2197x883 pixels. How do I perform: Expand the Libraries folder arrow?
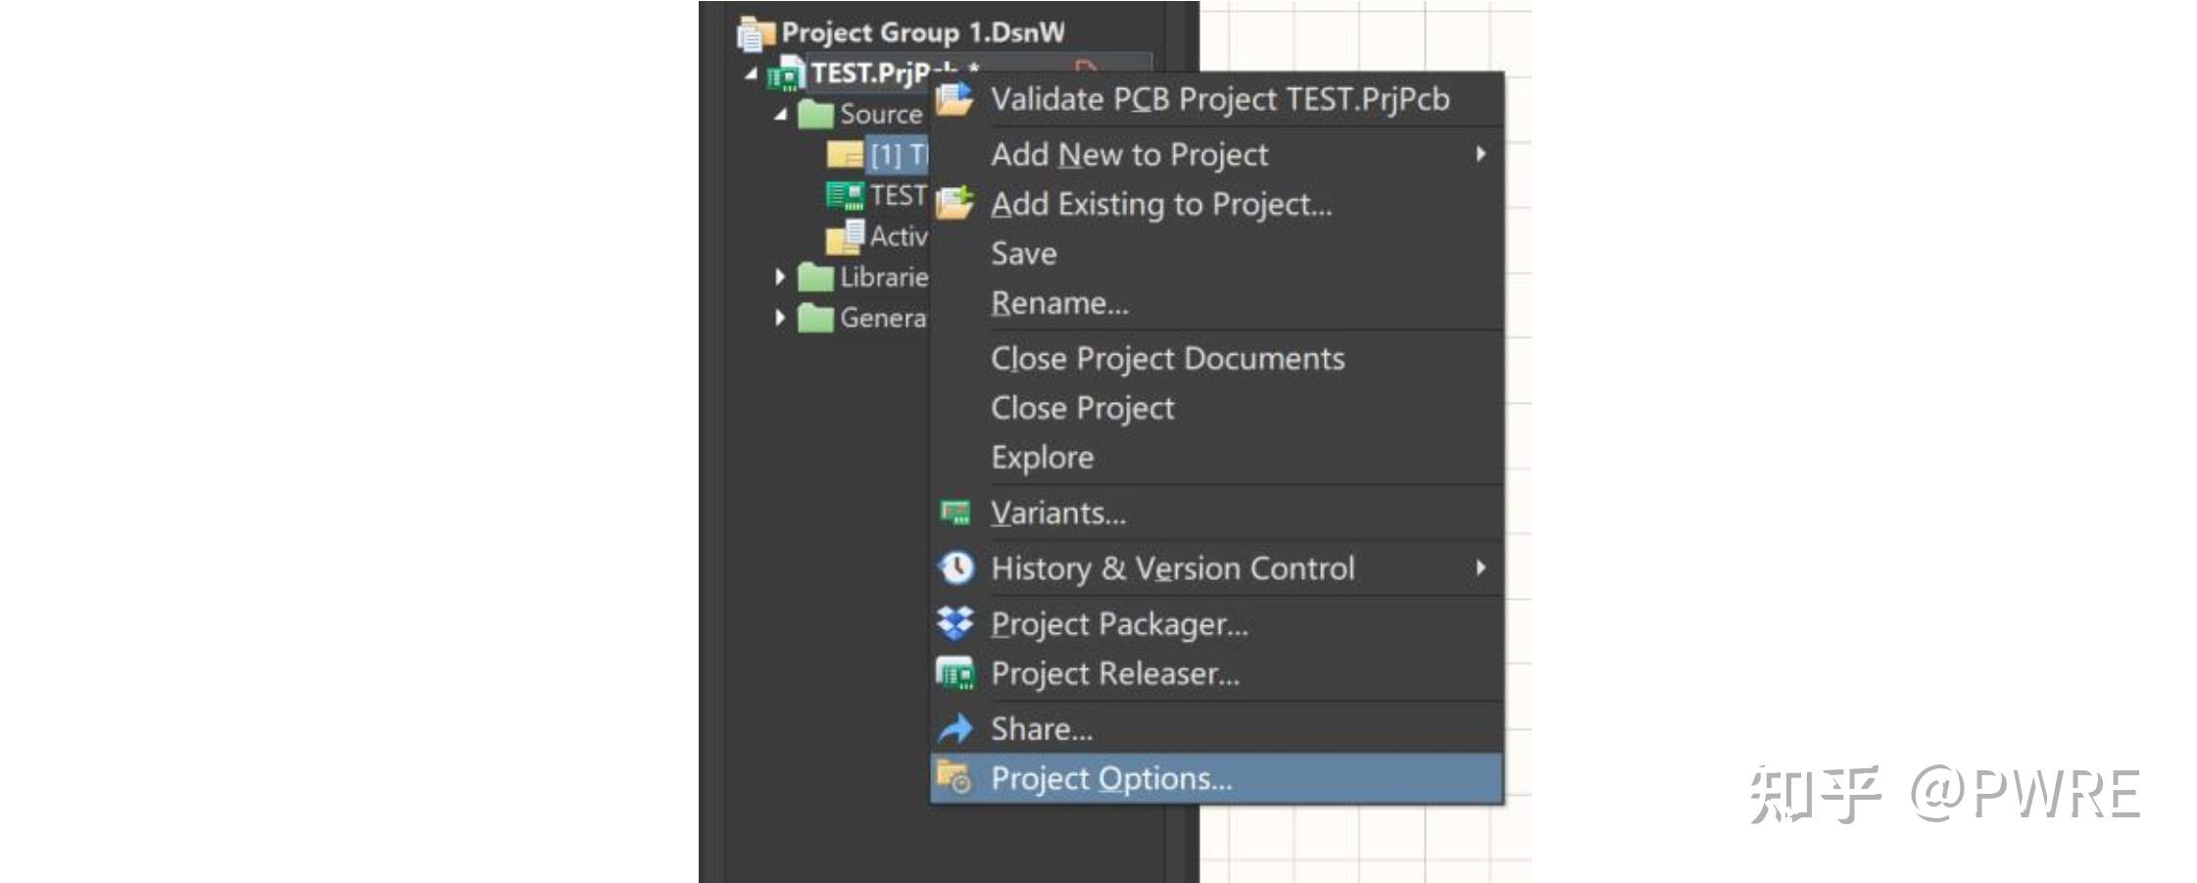[x=780, y=277]
